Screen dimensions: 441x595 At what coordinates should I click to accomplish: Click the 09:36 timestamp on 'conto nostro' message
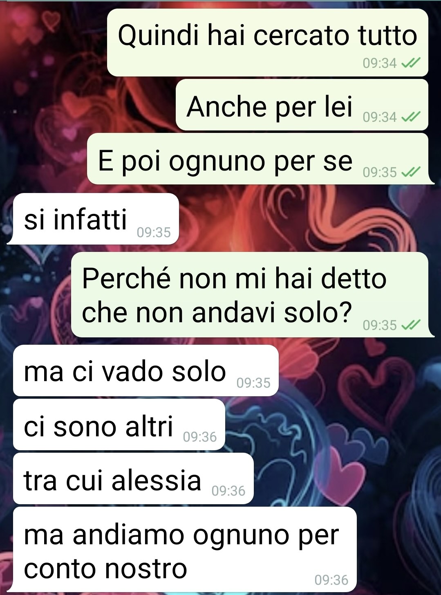(331, 580)
